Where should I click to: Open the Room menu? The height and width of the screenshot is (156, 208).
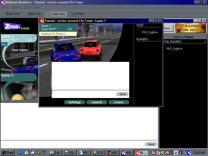(5, 7)
